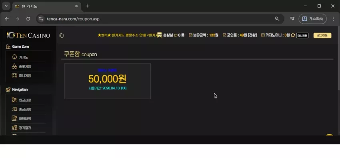
Task: Click the [전환] points convert link
Action: click(252, 35)
